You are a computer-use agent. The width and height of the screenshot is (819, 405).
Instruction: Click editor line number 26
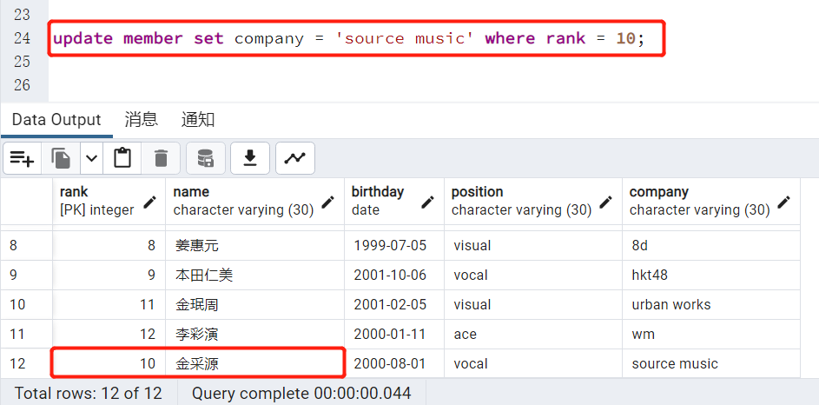pos(23,84)
